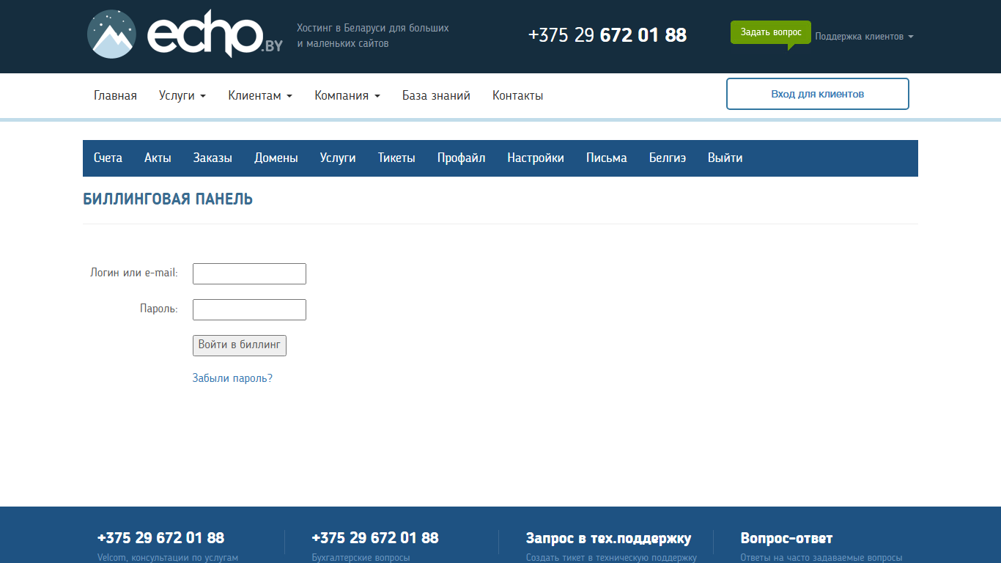1001x563 pixels.
Task: Click the echo.by mountain logo icon
Action: tap(111, 34)
